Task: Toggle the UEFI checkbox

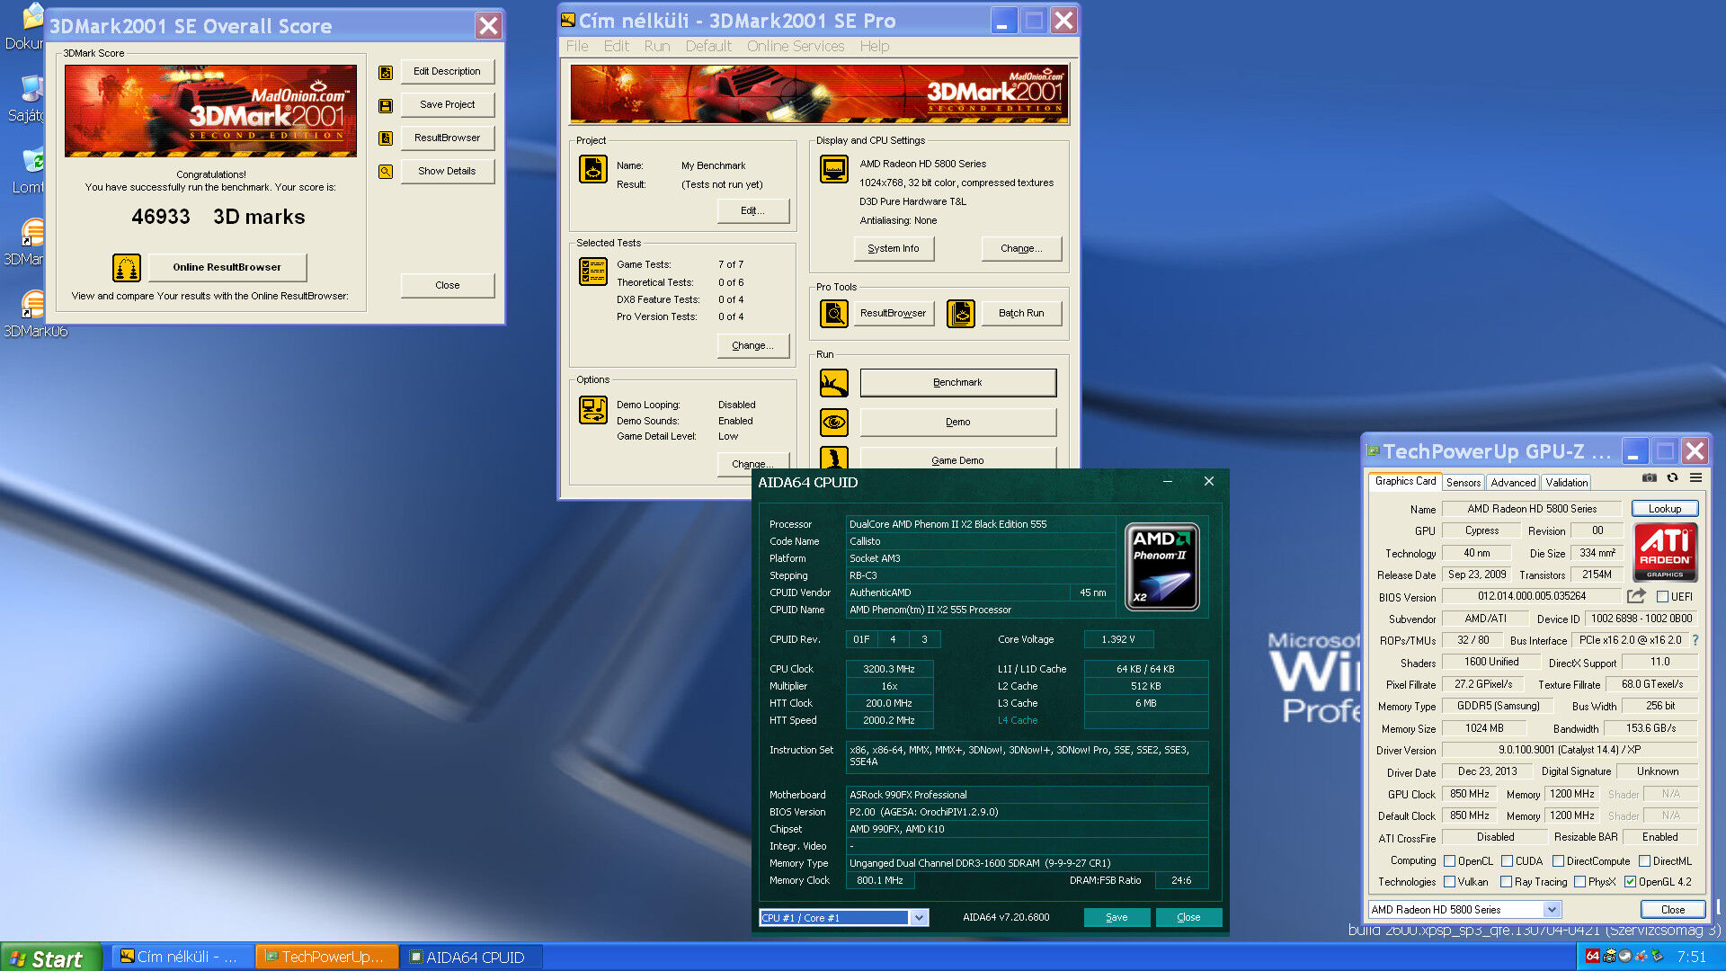Action: pyautogui.click(x=1662, y=597)
